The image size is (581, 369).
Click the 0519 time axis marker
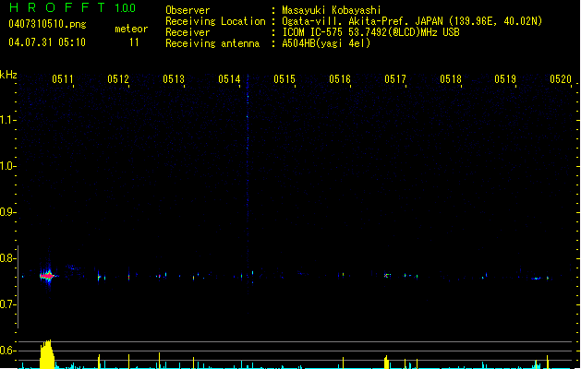click(x=505, y=79)
